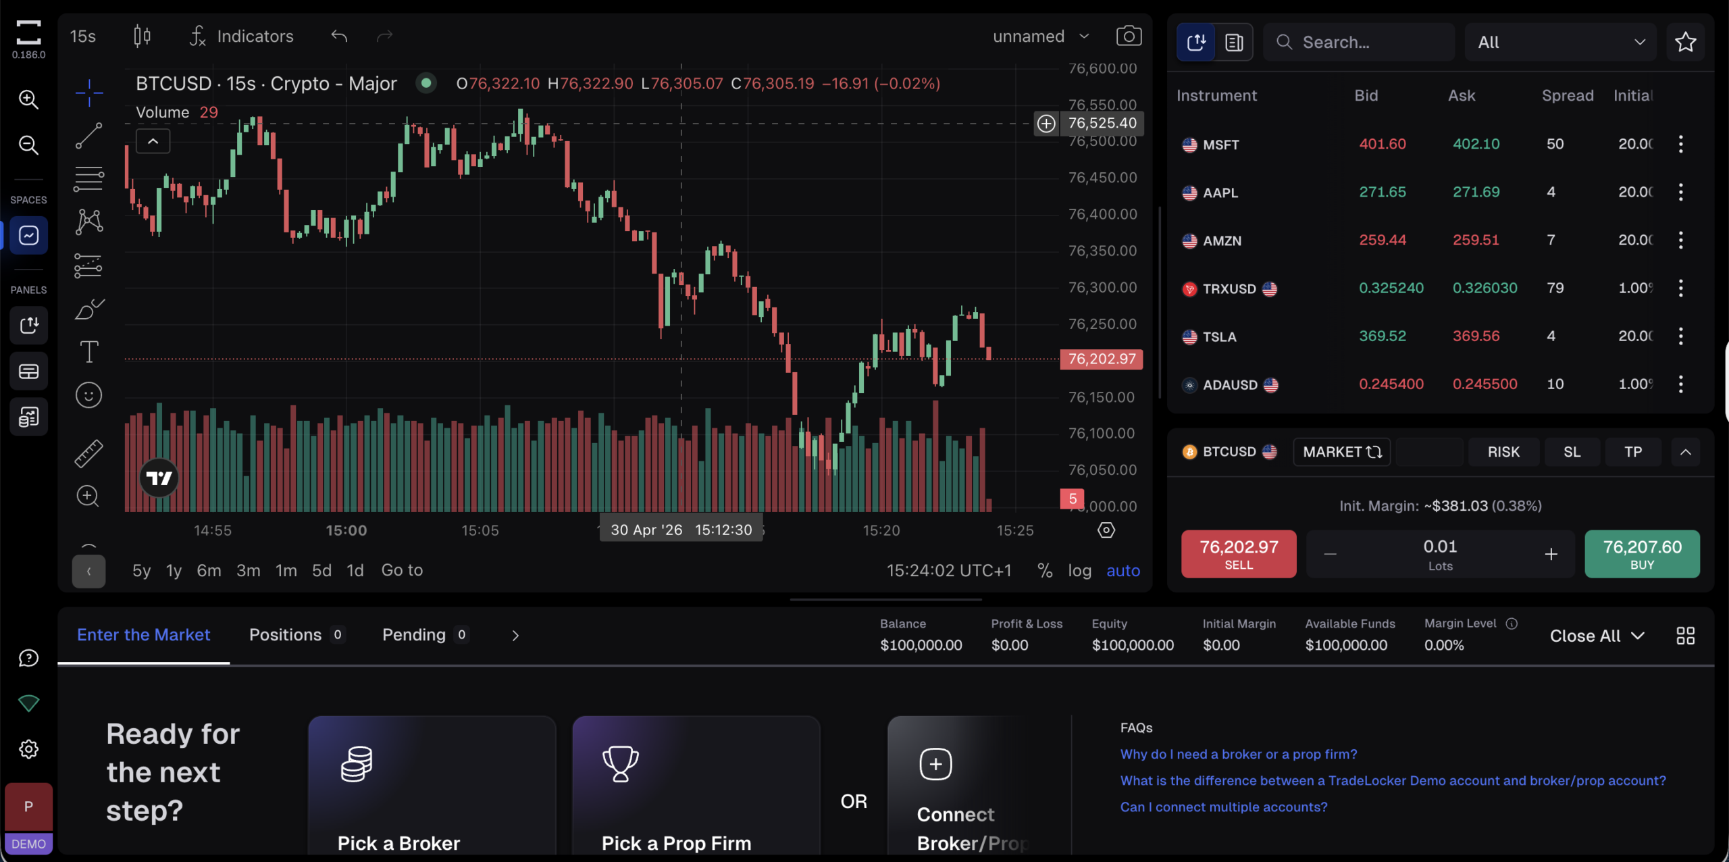The height and width of the screenshot is (862, 1729).
Task: Toggle percent scale on the chart
Action: tap(1045, 571)
